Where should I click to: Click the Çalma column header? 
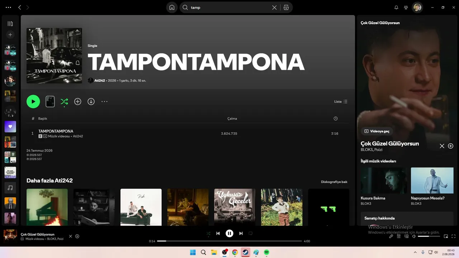[x=232, y=119]
